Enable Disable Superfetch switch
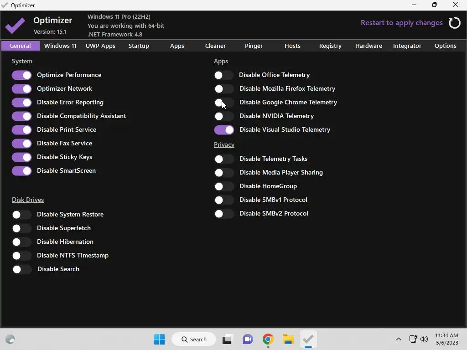Viewport: 467px width, 350px height. click(22, 228)
